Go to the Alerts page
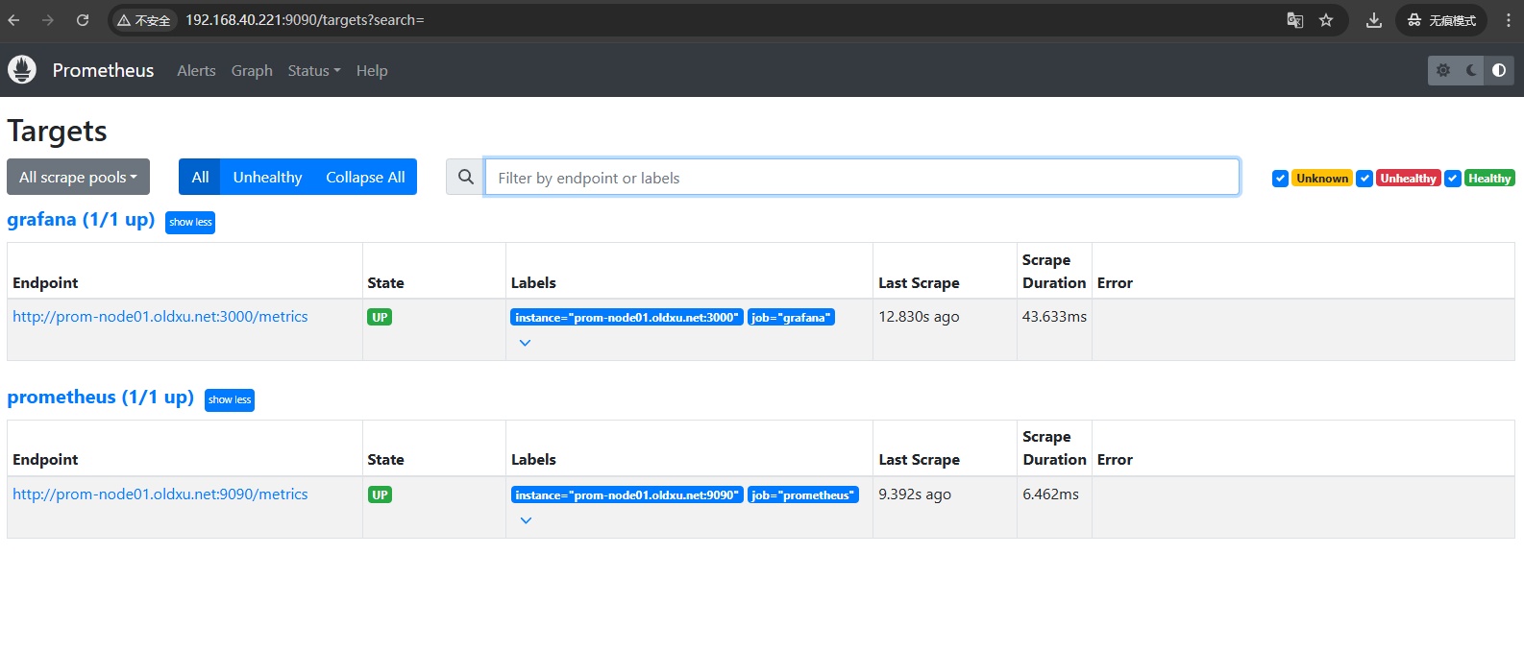Viewport: 1524px width, 651px height. pos(196,71)
